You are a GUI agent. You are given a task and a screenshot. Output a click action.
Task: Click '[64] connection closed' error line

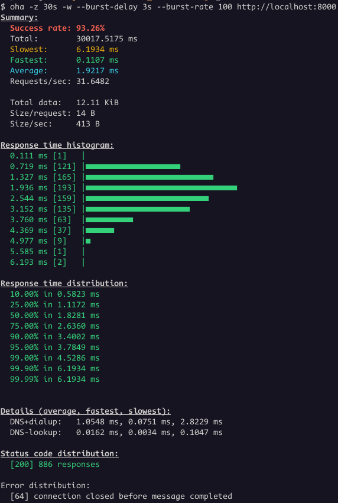pyautogui.click(x=121, y=496)
